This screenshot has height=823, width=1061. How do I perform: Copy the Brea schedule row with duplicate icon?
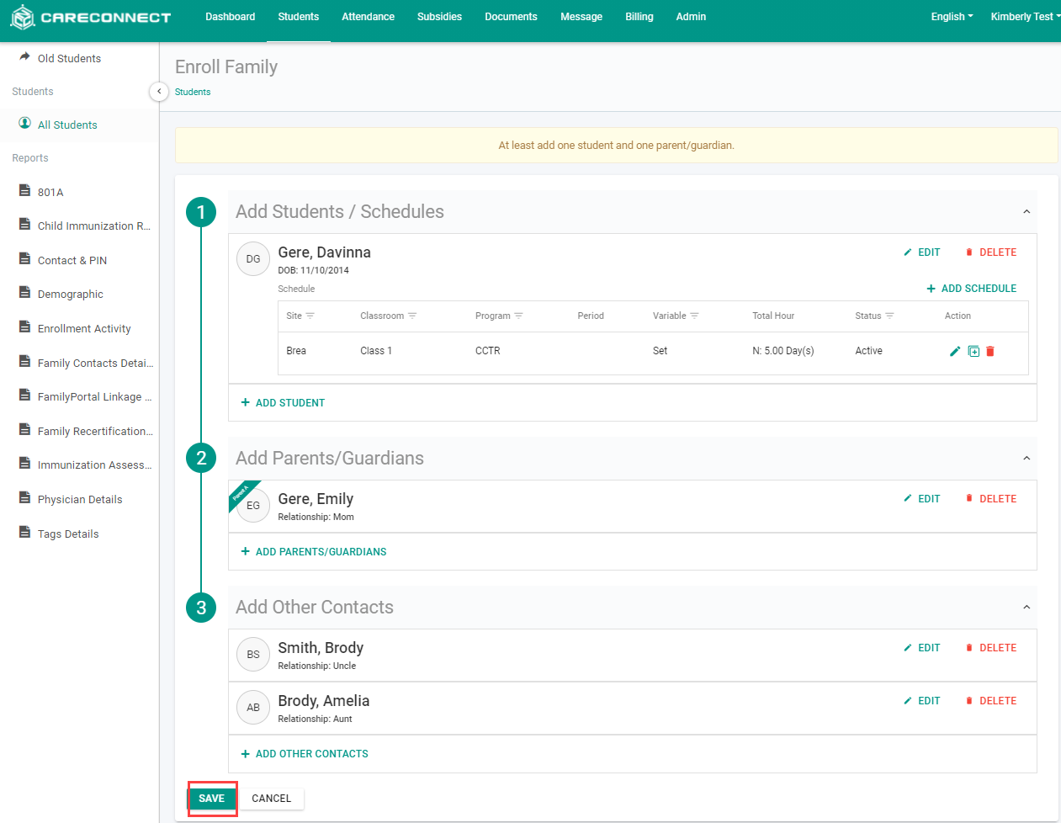[x=973, y=352]
